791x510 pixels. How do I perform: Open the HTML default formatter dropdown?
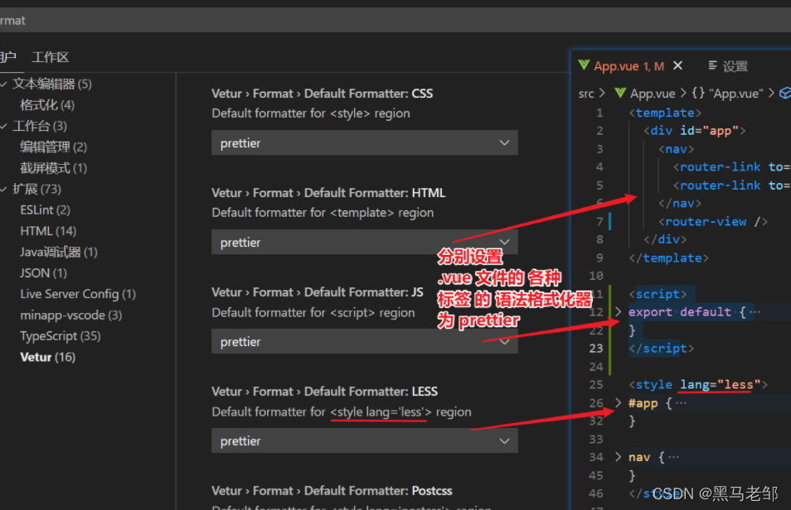tap(364, 242)
